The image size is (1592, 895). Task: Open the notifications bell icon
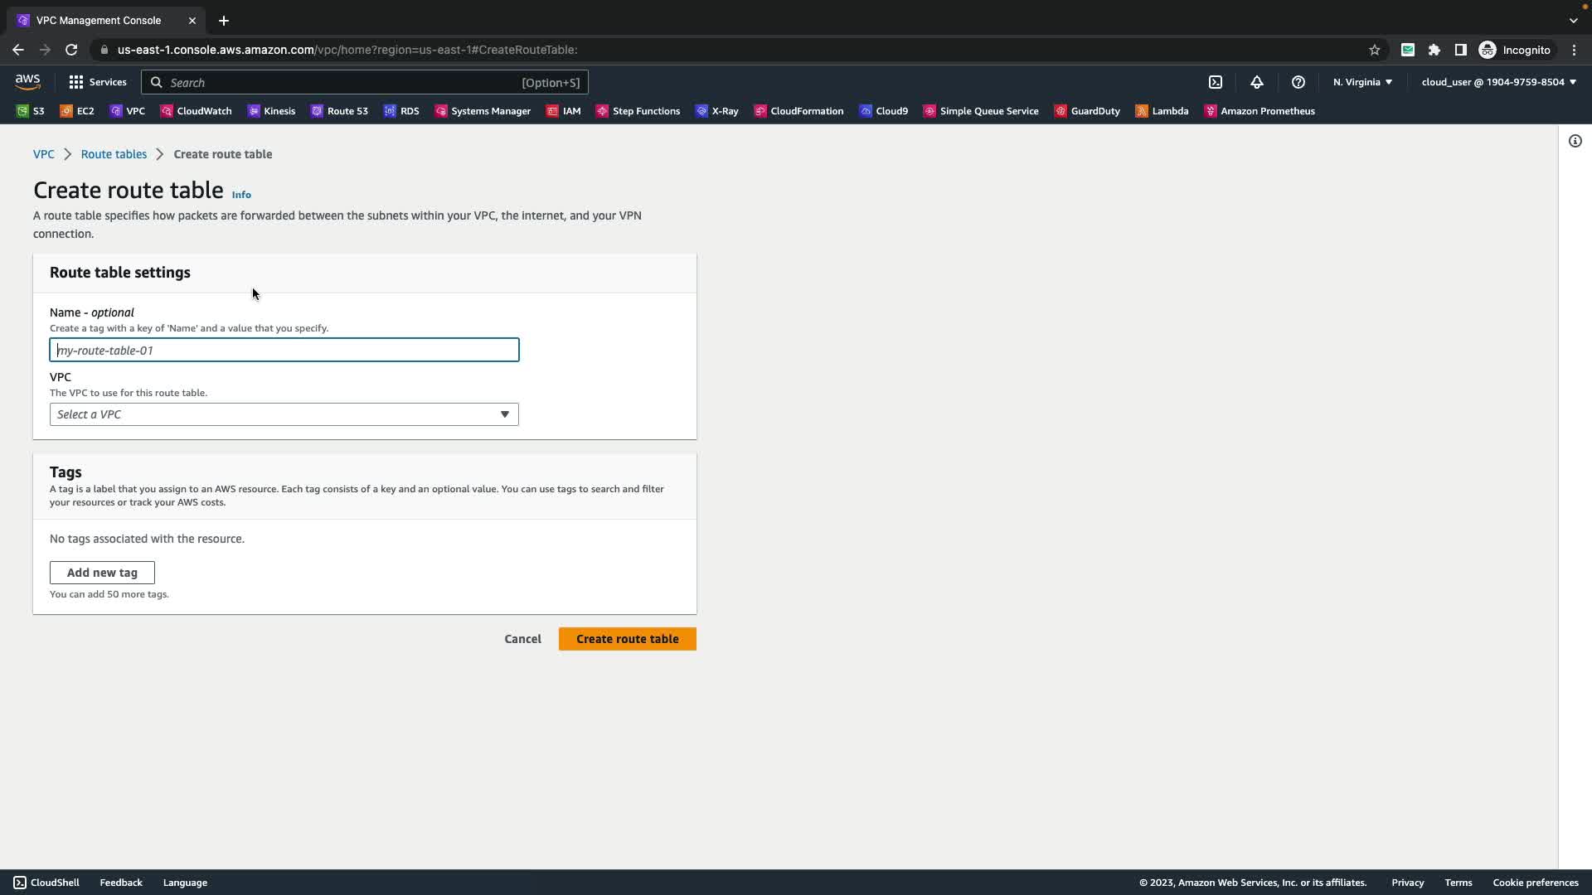pyautogui.click(x=1257, y=82)
